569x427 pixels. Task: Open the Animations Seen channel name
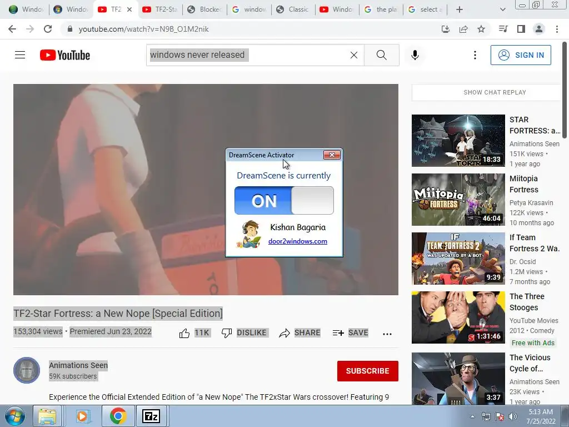78,365
